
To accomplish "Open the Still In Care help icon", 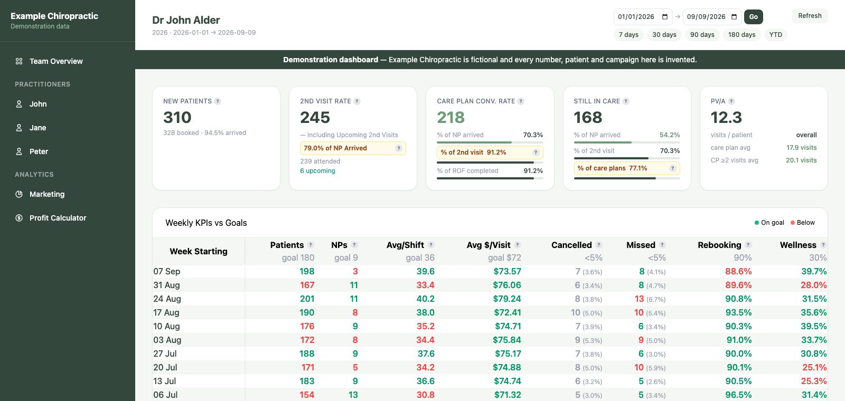I will click(626, 101).
